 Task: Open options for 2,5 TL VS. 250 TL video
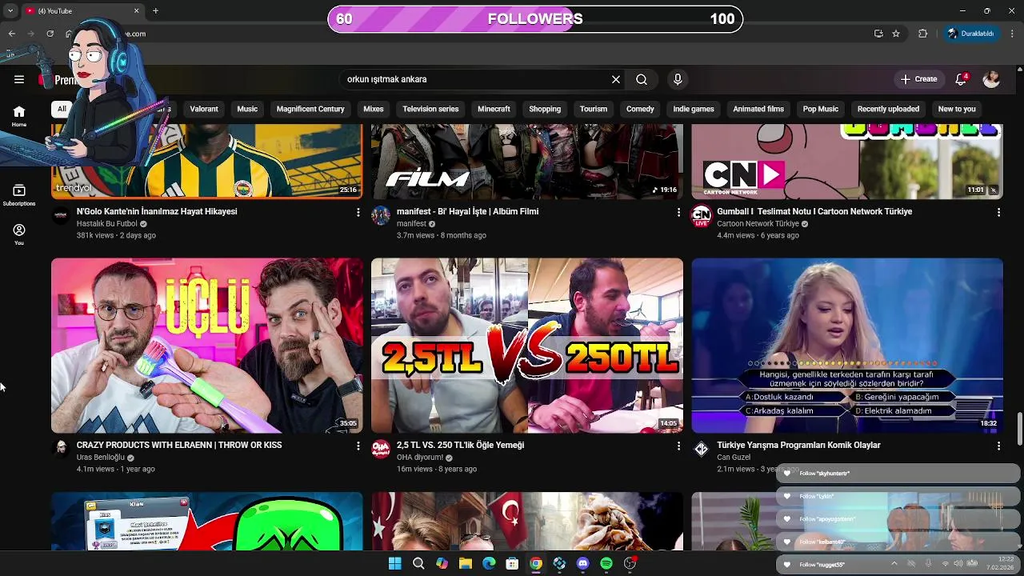[x=678, y=446]
